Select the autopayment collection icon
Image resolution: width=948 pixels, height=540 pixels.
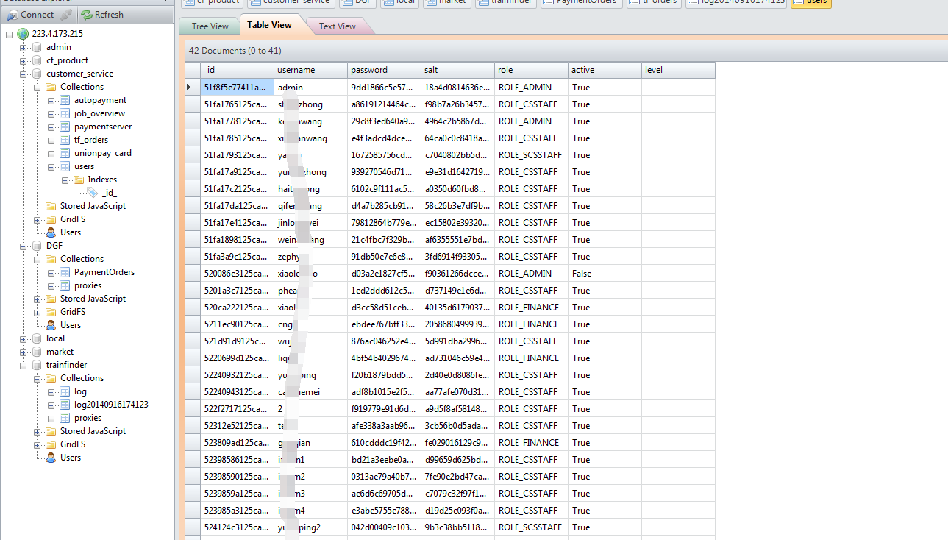pos(65,100)
